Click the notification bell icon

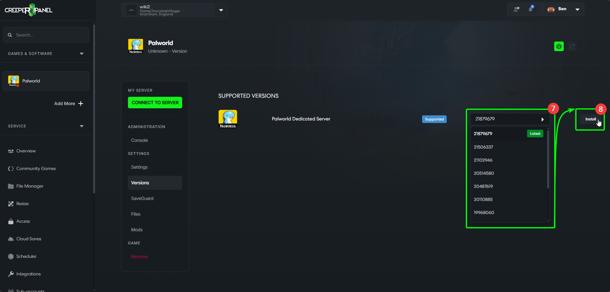click(531, 9)
